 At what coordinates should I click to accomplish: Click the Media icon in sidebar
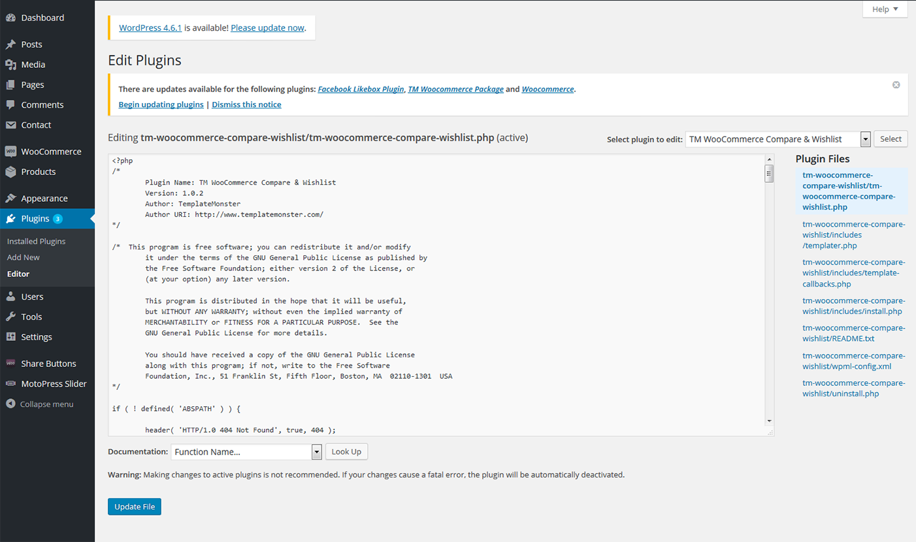[10, 65]
